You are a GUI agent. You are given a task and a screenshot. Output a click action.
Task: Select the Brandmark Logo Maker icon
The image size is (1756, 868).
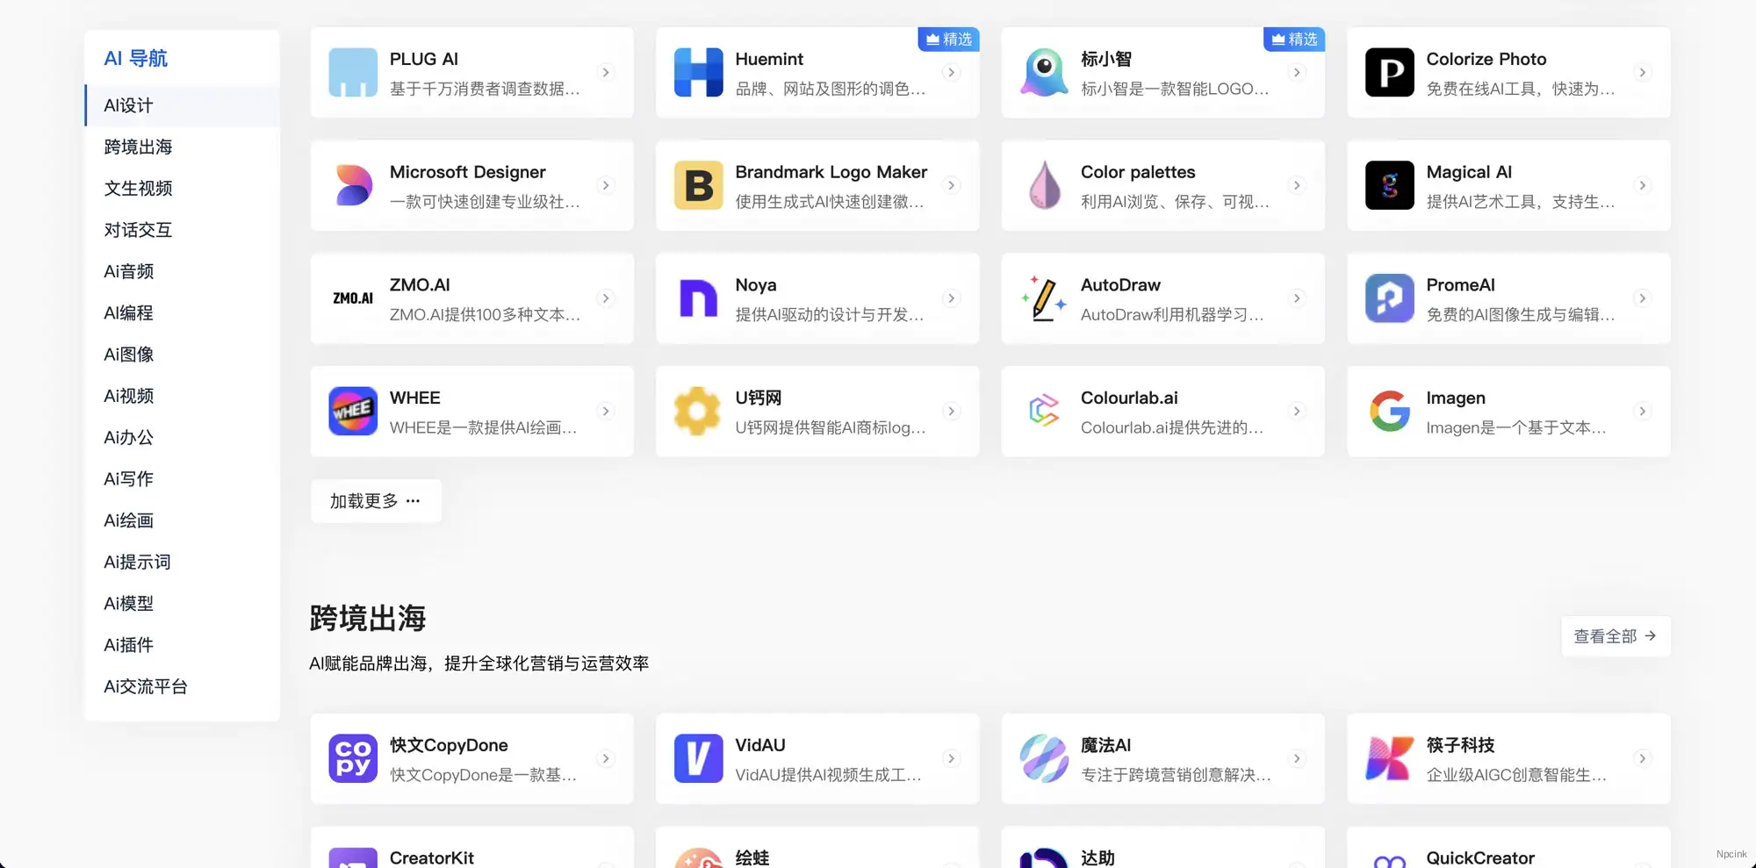[x=697, y=185]
